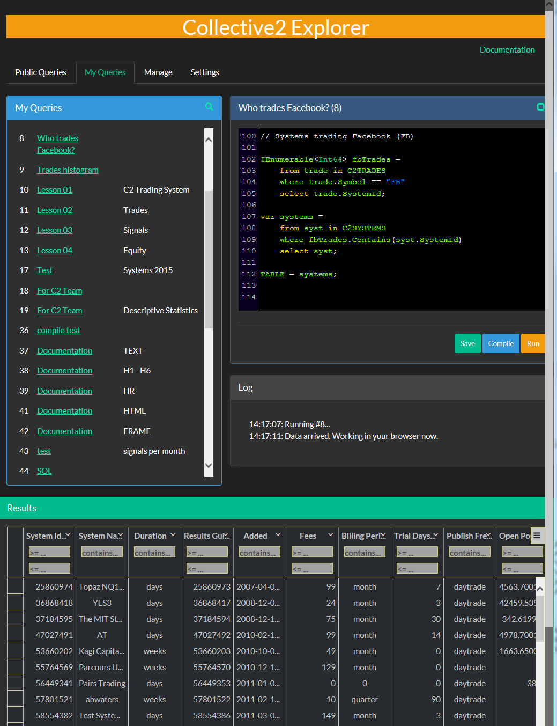Click the Compile button
The height and width of the screenshot is (726, 557).
[x=501, y=343]
